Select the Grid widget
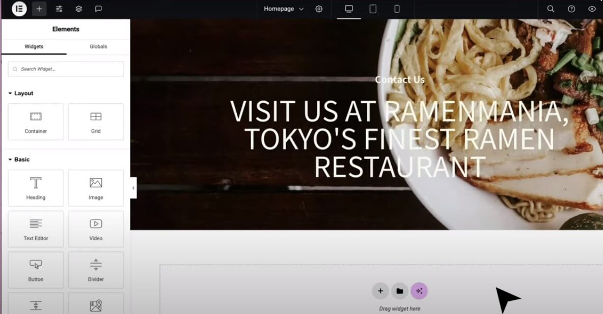This screenshot has height=314, width=603. pos(96,122)
